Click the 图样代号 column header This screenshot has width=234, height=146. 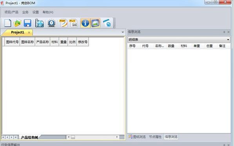coord(12,42)
